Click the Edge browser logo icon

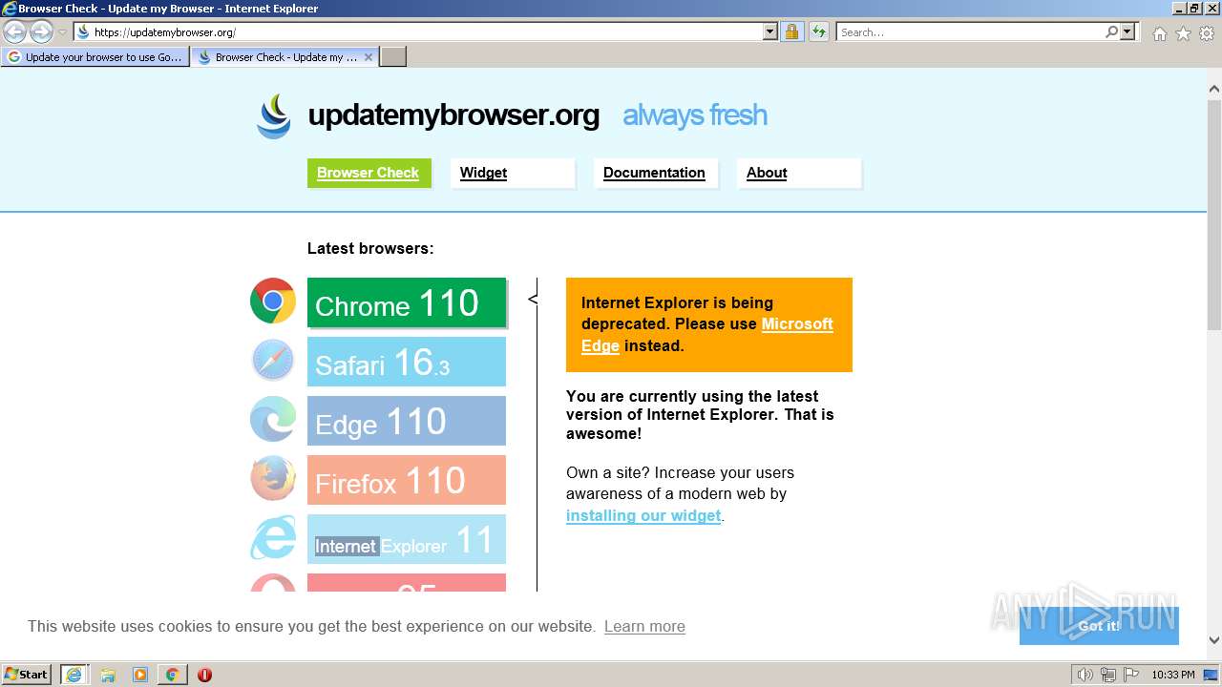pyautogui.click(x=273, y=420)
